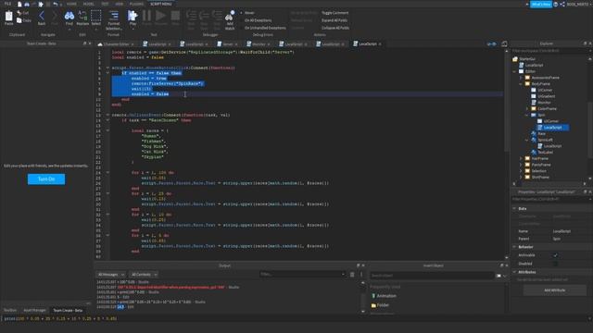Screen dimensions: 593x333
Task: Click the Add Attribute button
Action: [554, 290]
